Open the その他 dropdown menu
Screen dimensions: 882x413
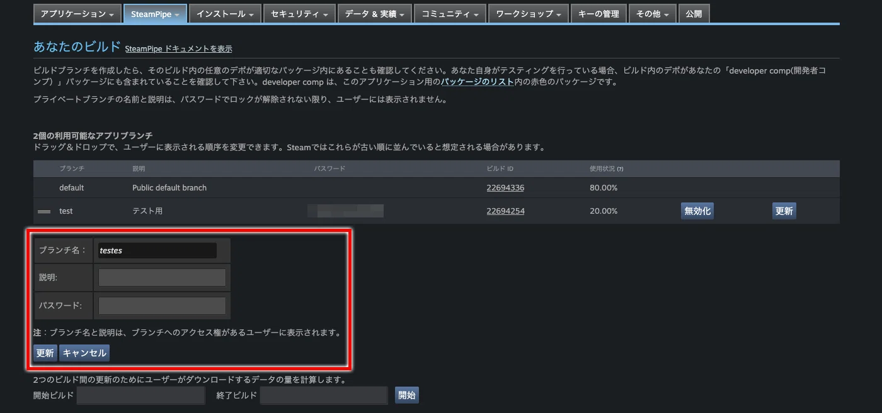click(652, 14)
